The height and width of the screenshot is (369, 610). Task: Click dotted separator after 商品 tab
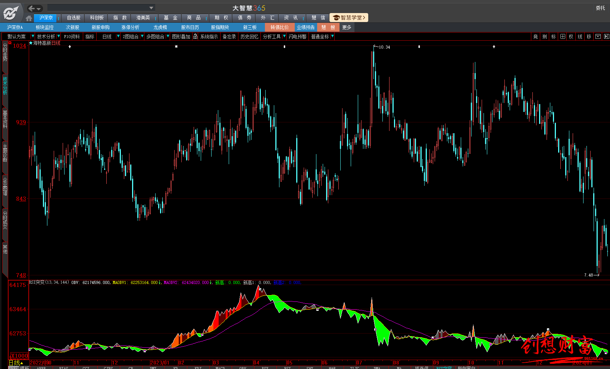(206, 18)
